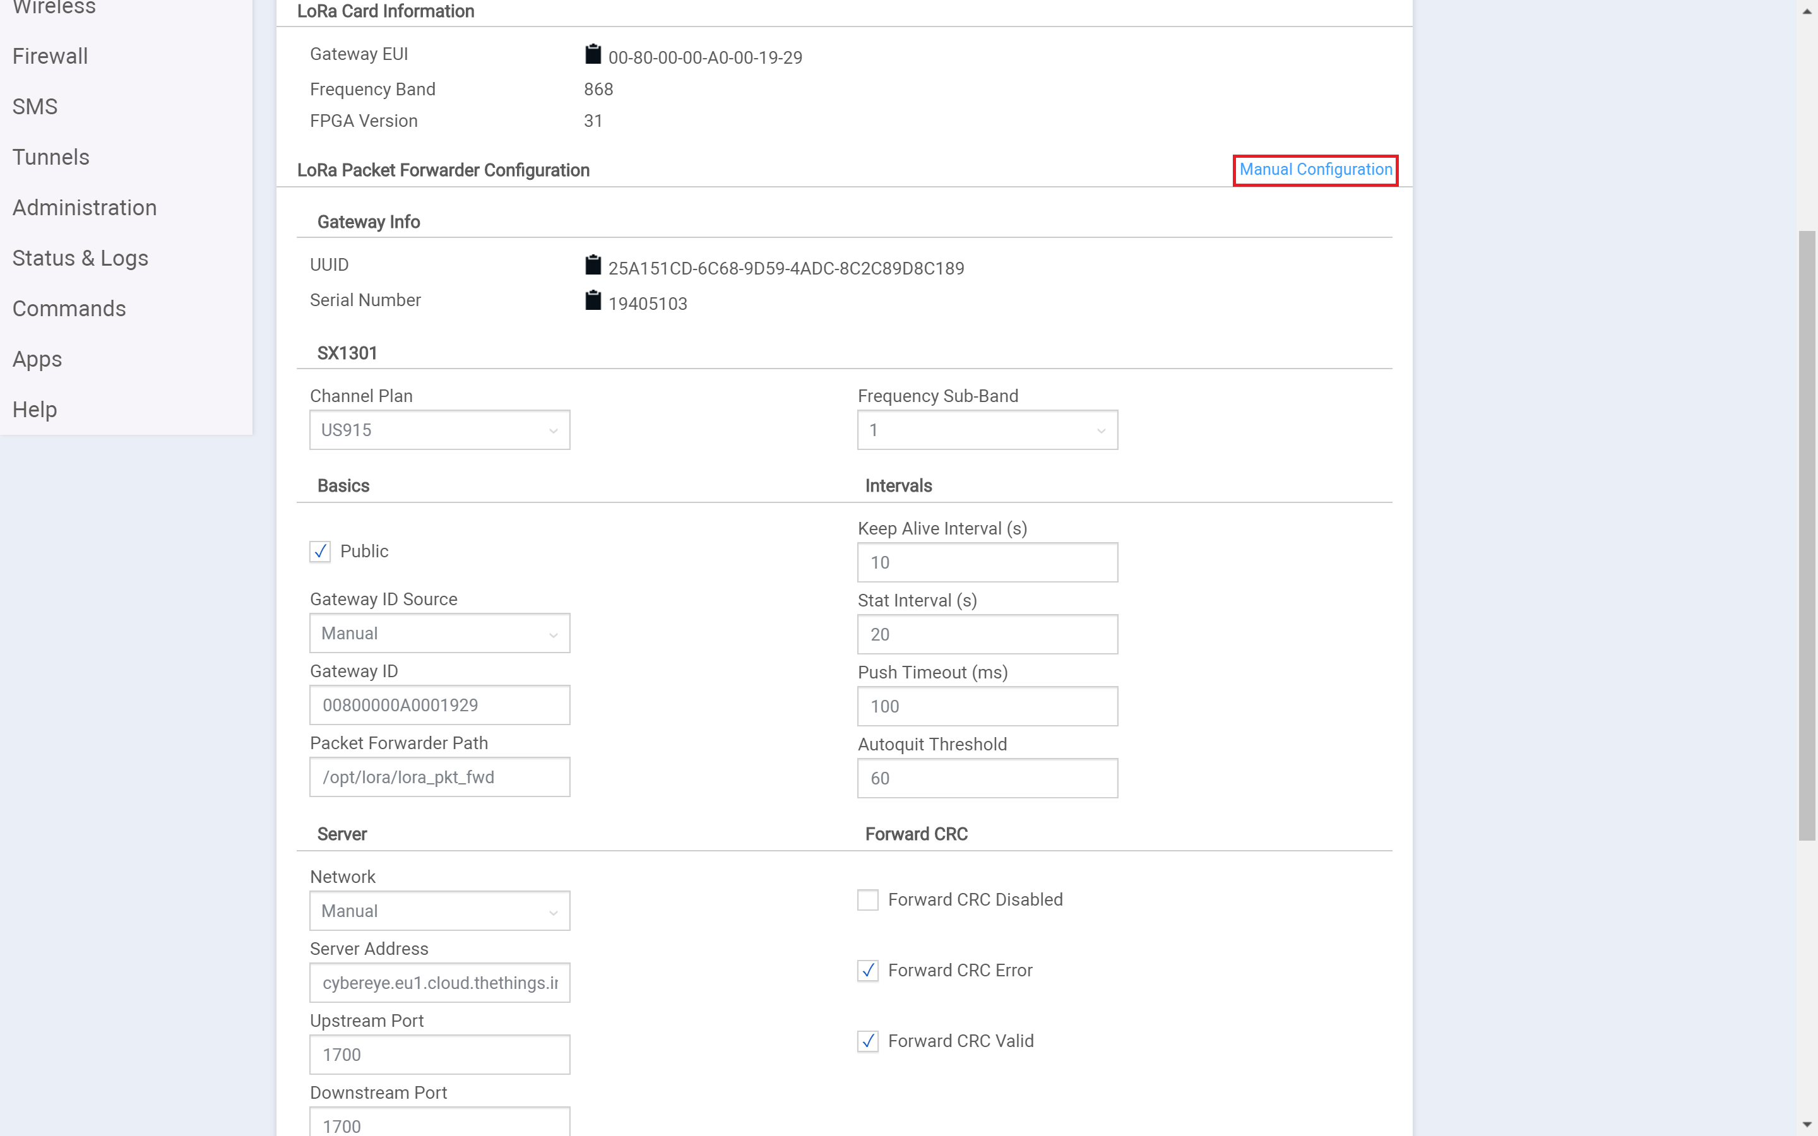Copy the UUID with its clipboard icon

(593, 264)
